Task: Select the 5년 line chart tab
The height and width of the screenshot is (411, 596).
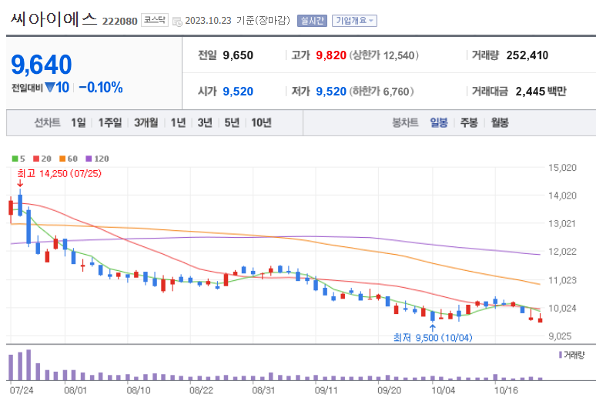Action: [232, 122]
